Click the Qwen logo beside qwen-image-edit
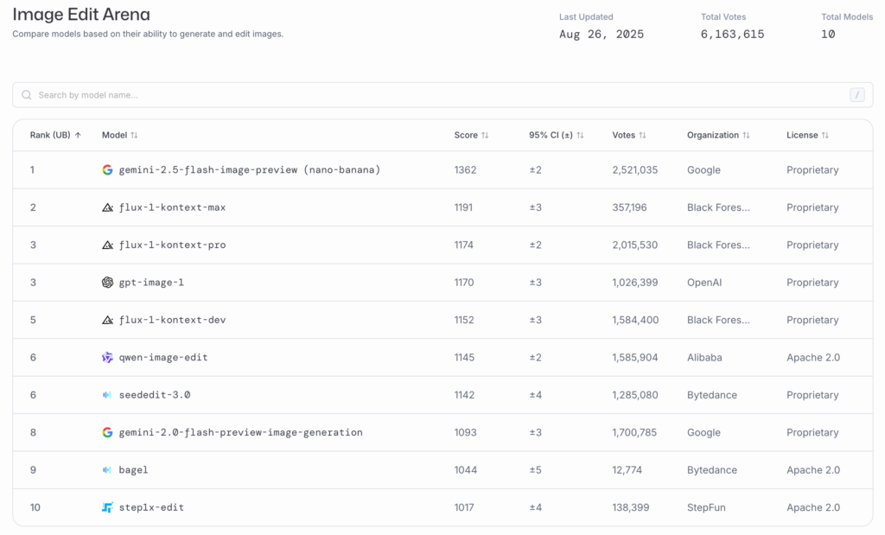Viewport: 885px width, 535px height. 107,357
